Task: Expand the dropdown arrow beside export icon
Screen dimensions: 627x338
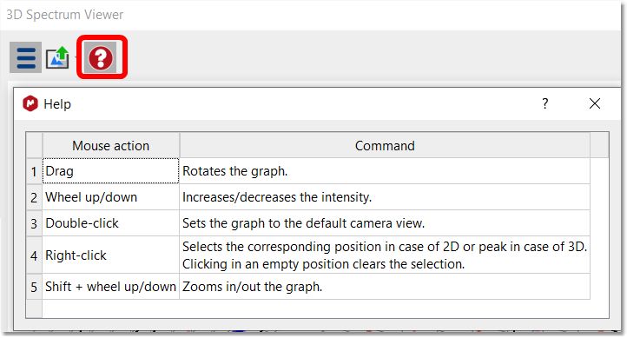Action: (x=75, y=57)
